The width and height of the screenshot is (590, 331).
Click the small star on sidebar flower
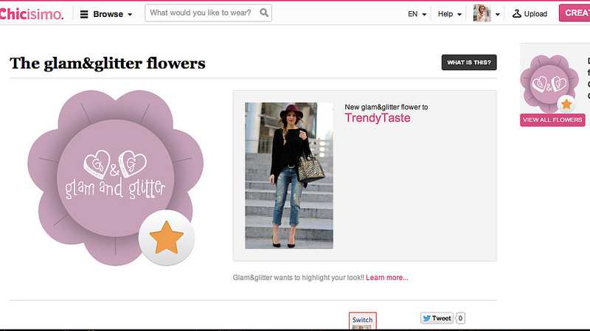tap(566, 104)
